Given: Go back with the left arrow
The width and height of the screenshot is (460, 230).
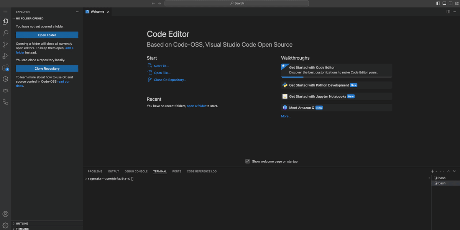Looking at the screenshot, I should pyautogui.click(x=153, y=3).
